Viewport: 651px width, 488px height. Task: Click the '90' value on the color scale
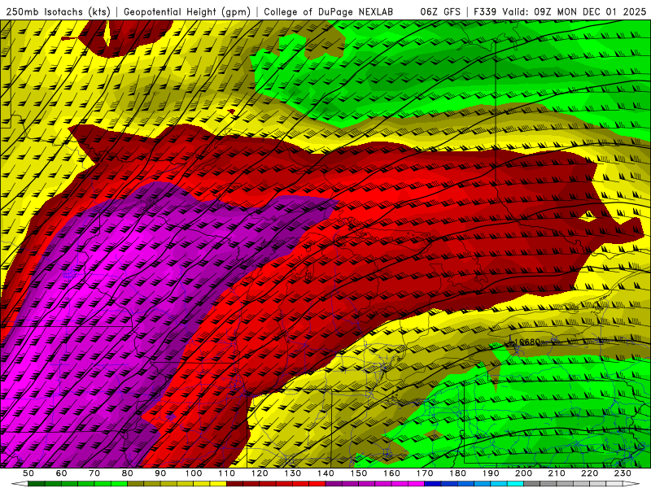(x=160, y=473)
